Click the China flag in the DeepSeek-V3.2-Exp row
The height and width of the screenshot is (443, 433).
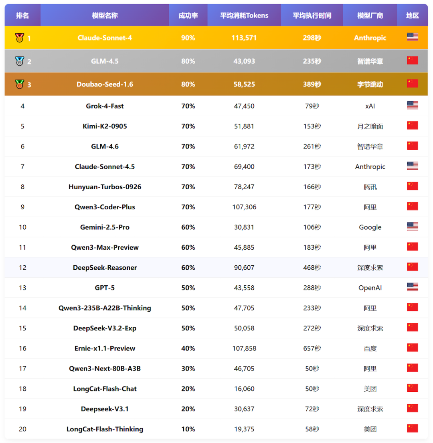tap(412, 327)
